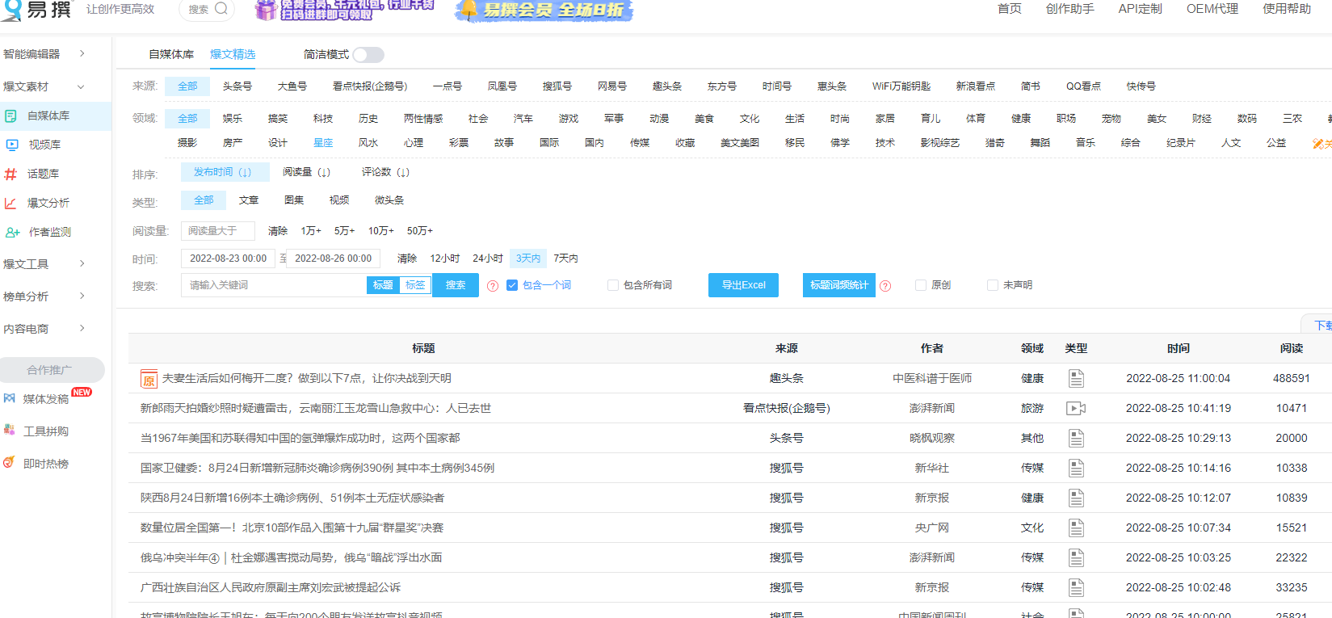
Task: Click 阅读量大于 input field
Action: [x=218, y=231]
